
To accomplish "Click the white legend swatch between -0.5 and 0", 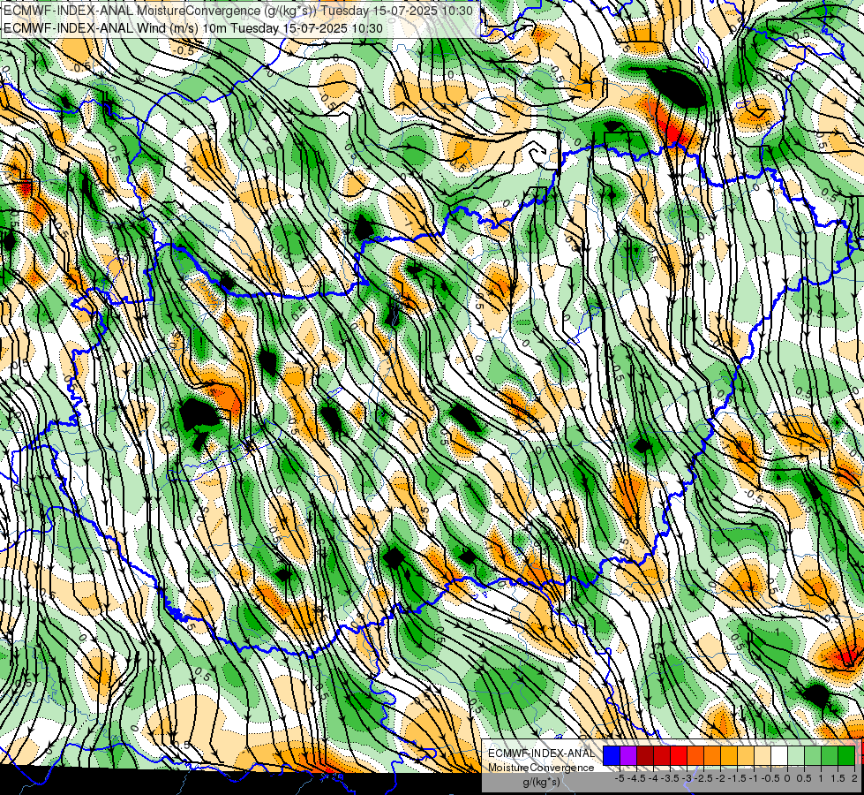I will (x=779, y=755).
